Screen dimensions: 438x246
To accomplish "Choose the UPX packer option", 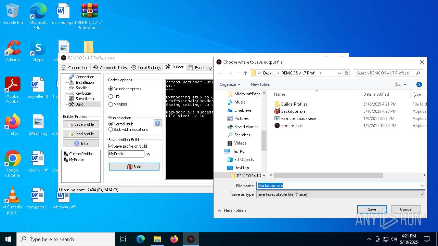I will [114, 97].
